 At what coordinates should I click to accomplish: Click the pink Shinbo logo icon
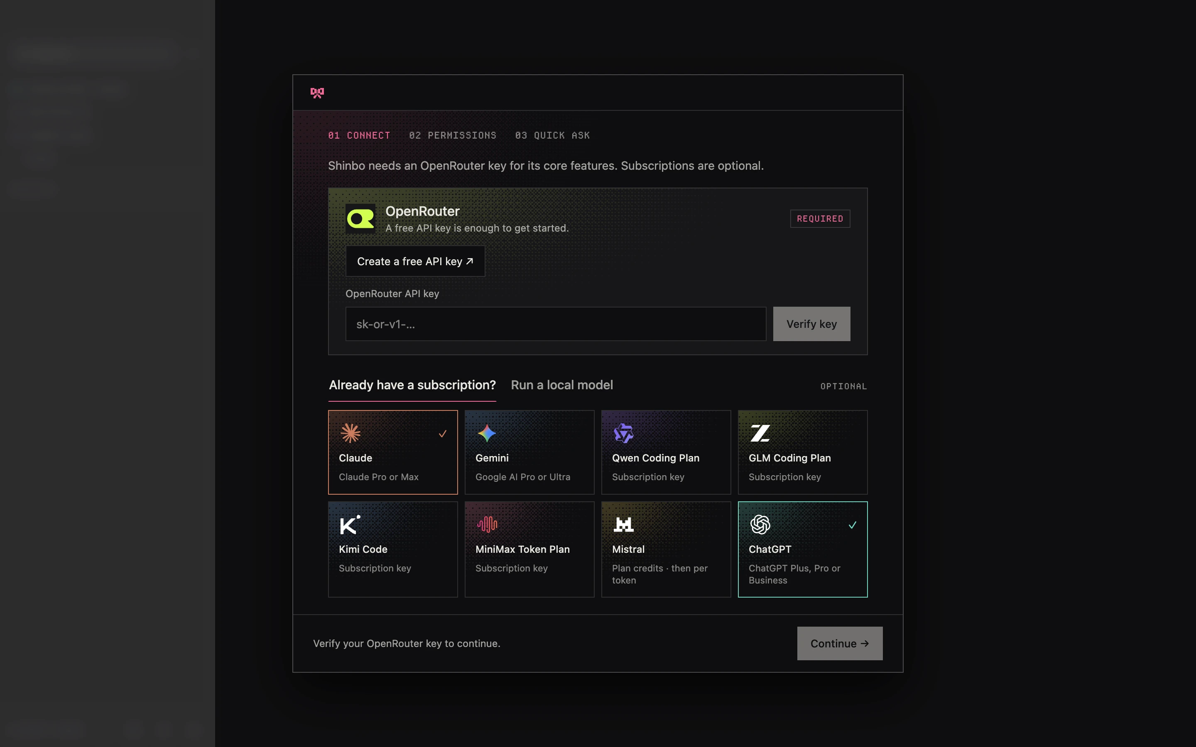tap(317, 93)
